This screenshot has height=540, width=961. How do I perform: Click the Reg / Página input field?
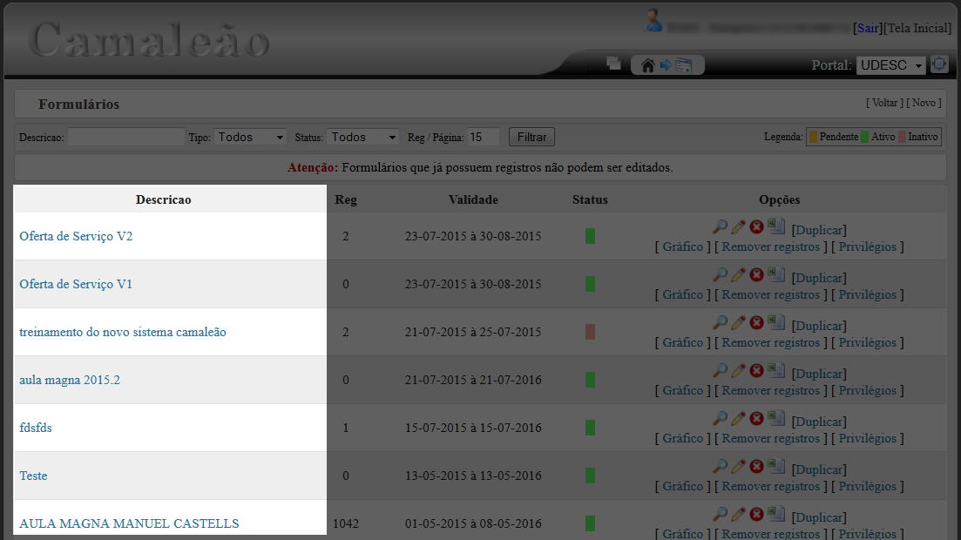pos(484,138)
